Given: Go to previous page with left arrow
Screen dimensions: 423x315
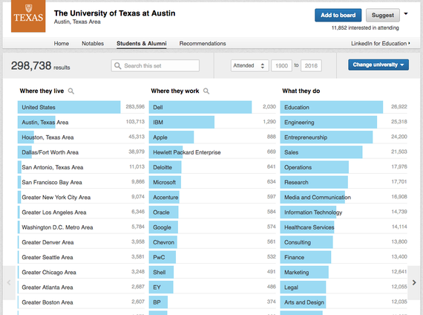Looking at the screenshot, I should (x=9, y=282).
